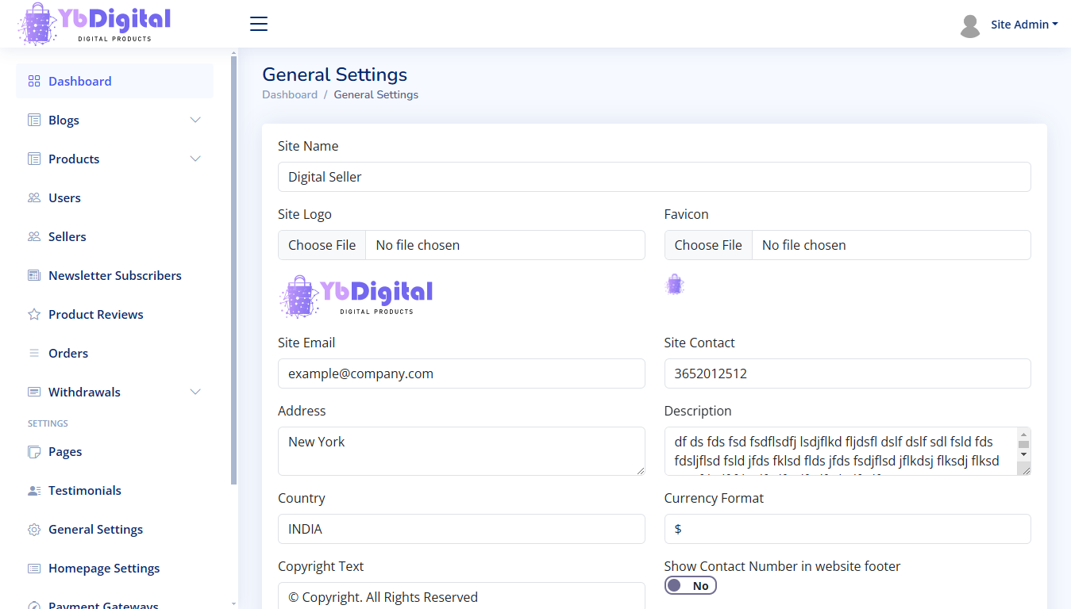1071x609 pixels.
Task: Expand the Blogs submenu chevron
Action: (195, 121)
